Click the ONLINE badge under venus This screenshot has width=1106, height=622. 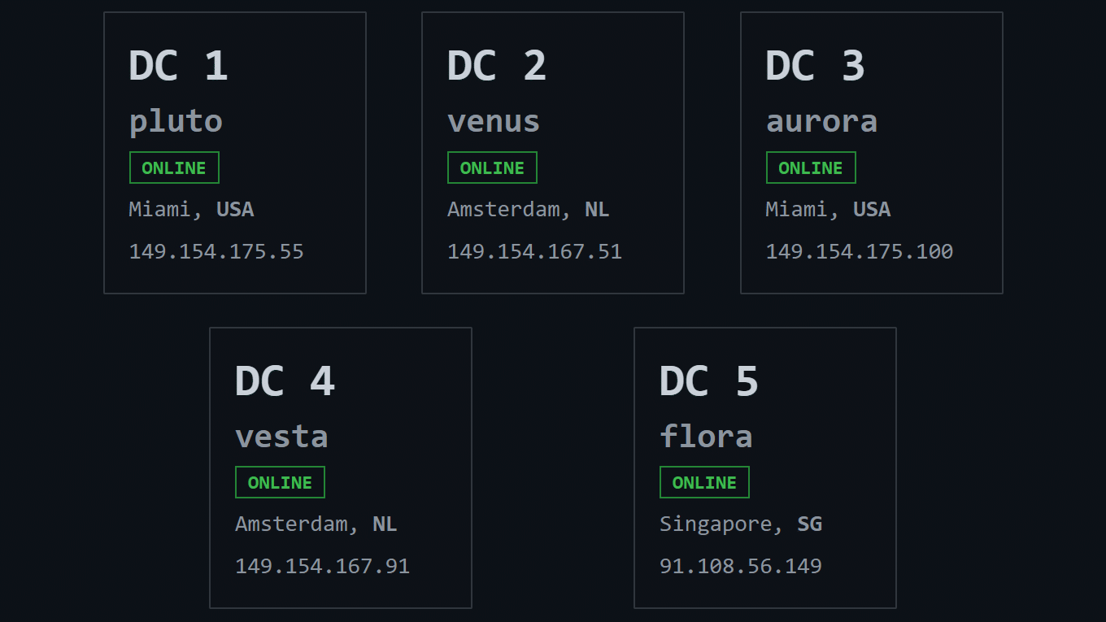[x=492, y=167]
